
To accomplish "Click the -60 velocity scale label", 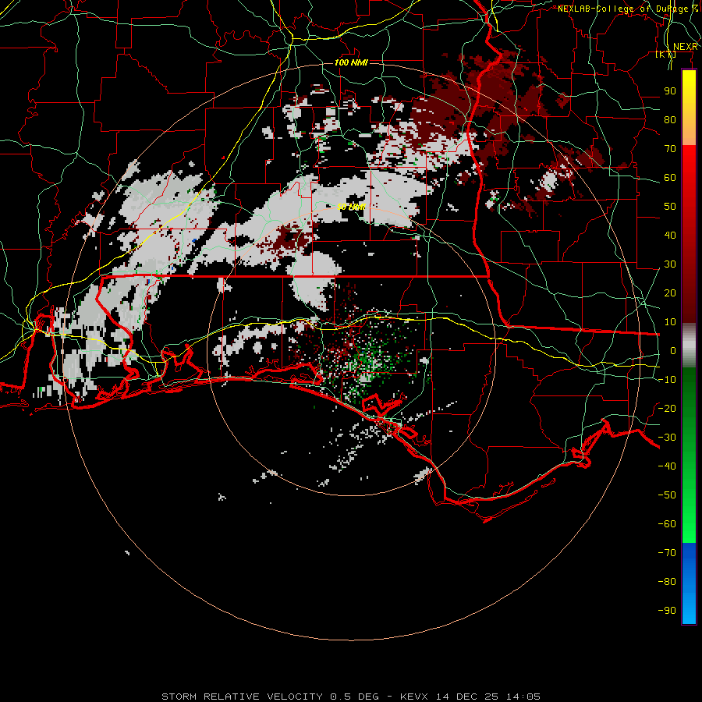I will [667, 524].
